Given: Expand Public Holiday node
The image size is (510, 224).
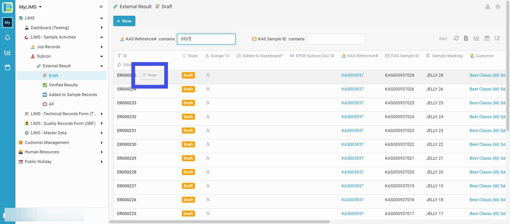Looking at the screenshot, I should point(101,162).
